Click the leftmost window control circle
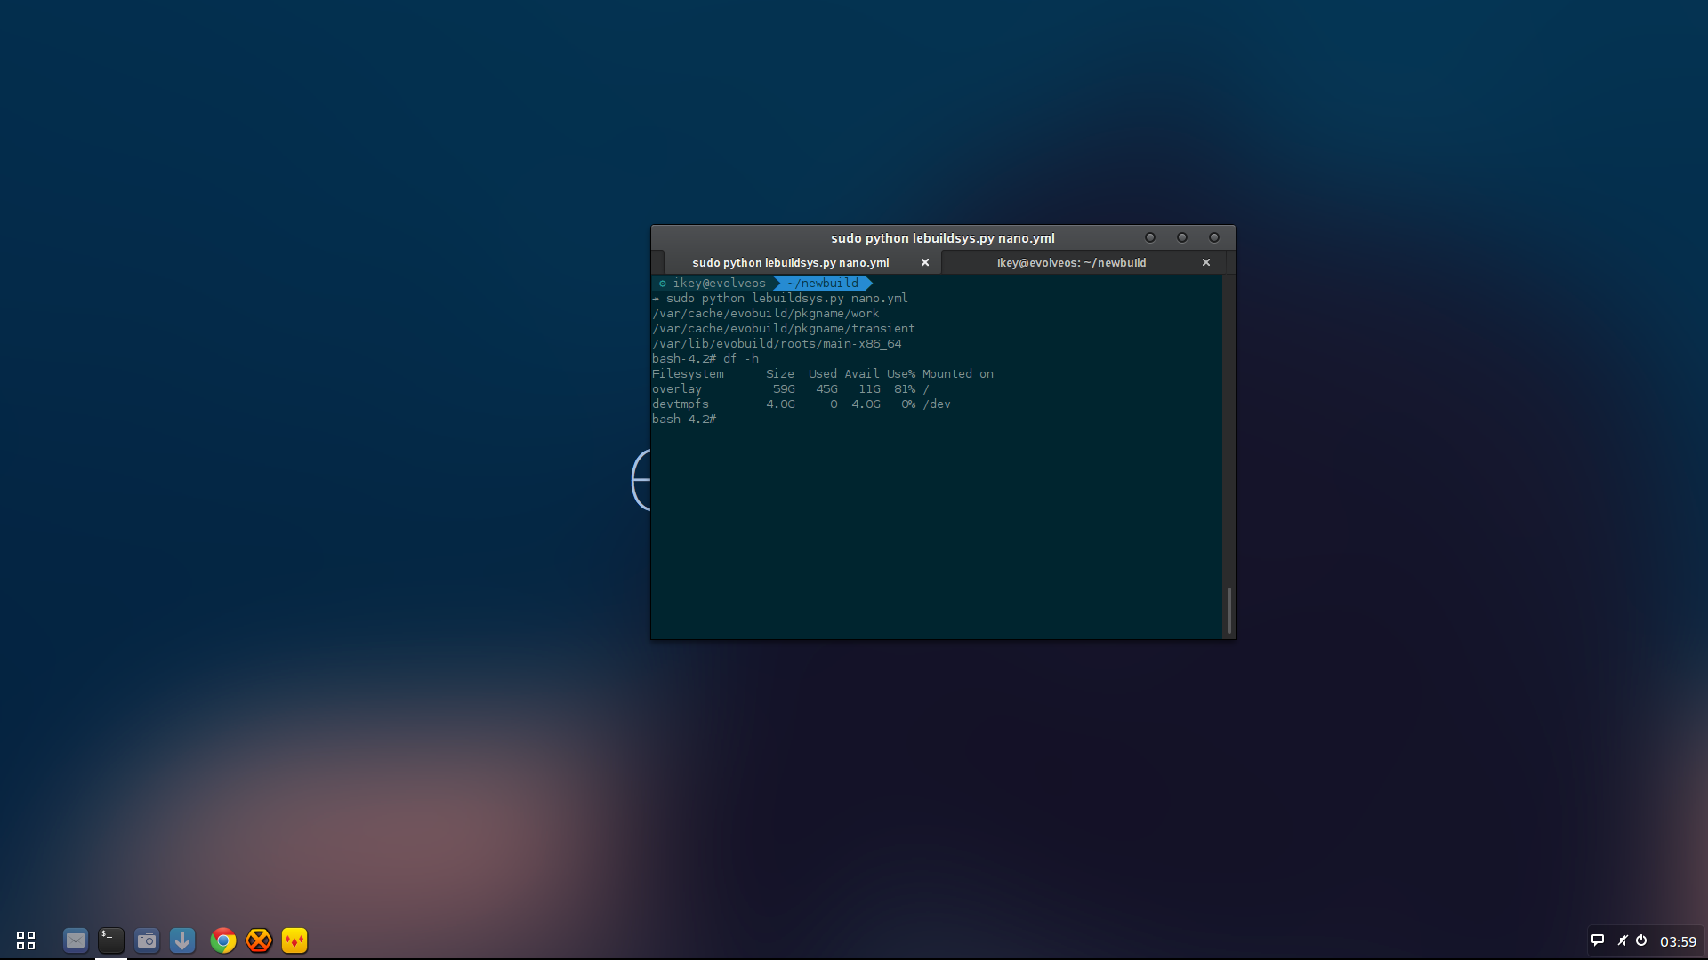Image resolution: width=1708 pixels, height=960 pixels. point(1150,237)
